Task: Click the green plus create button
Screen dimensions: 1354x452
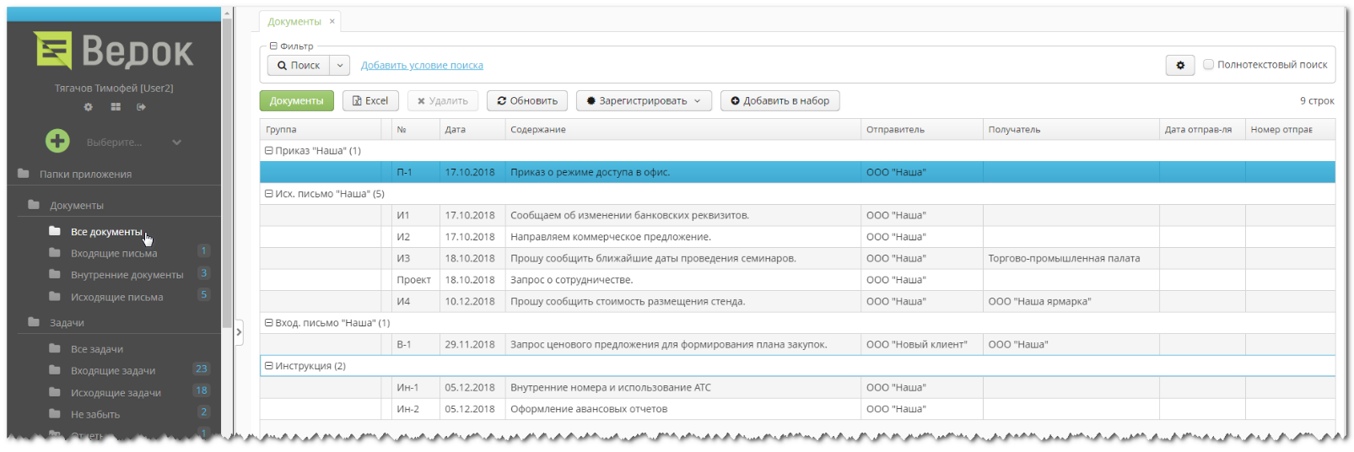Action: point(57,141)
